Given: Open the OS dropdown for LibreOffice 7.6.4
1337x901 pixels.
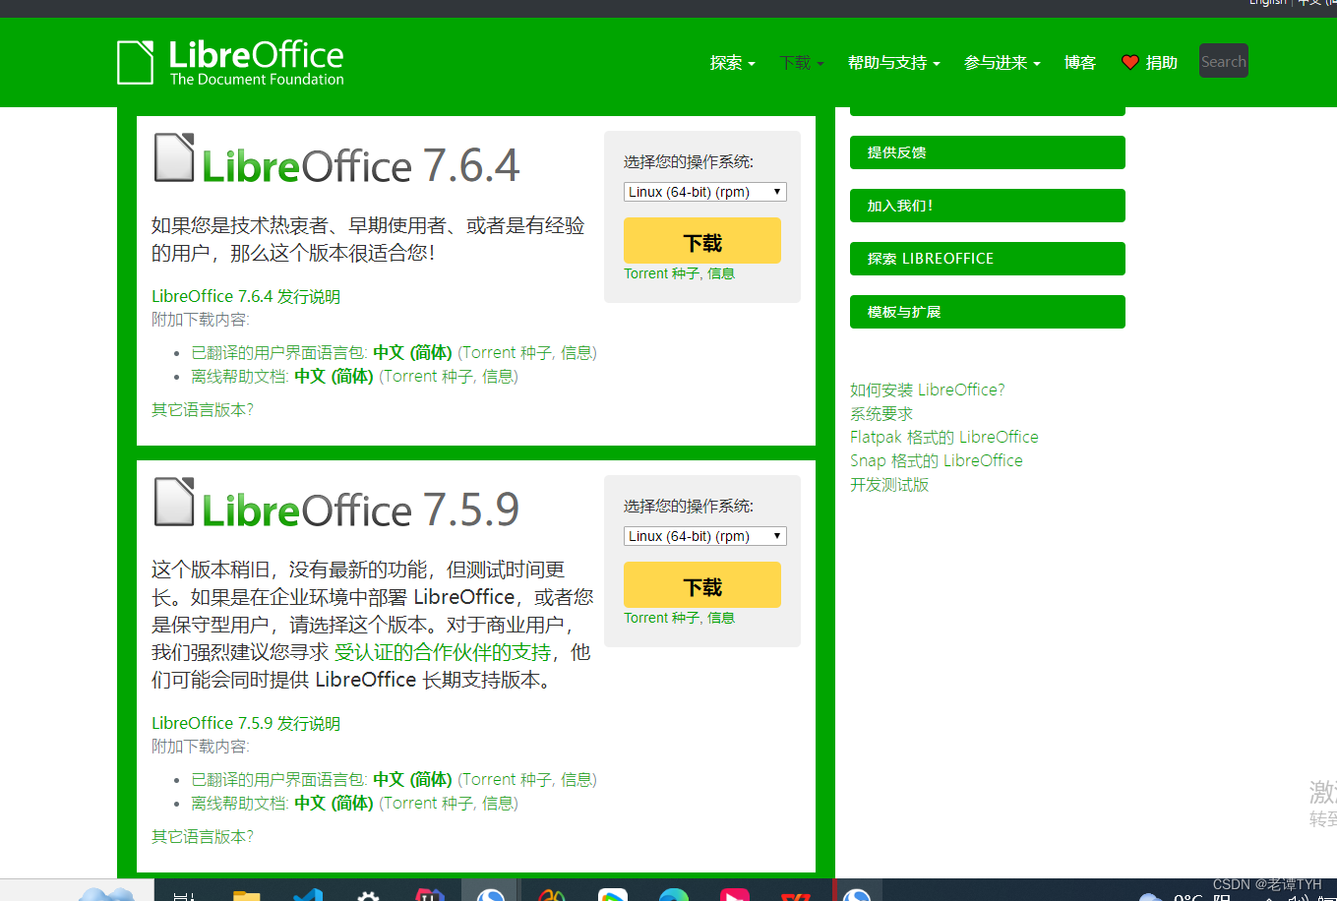Looking at the screenshot, I should coord(704,191).
